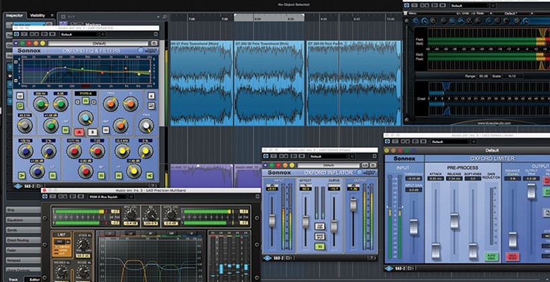Click the Multiband output level knob
The height and width of the screenshot is (282, 550).
coord(171,215)
